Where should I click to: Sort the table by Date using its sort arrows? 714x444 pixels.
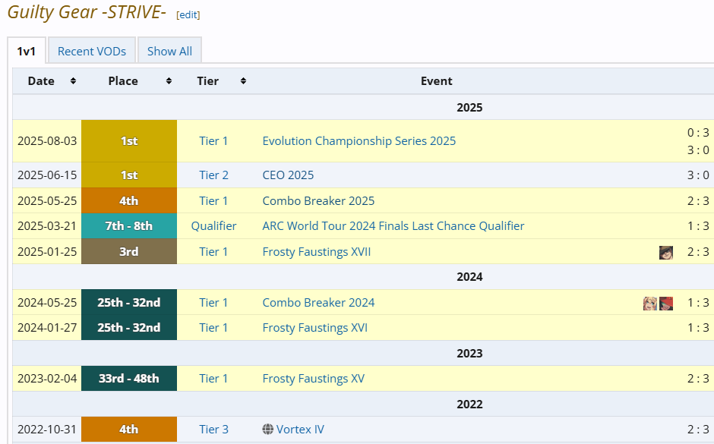tap(73, 81)
